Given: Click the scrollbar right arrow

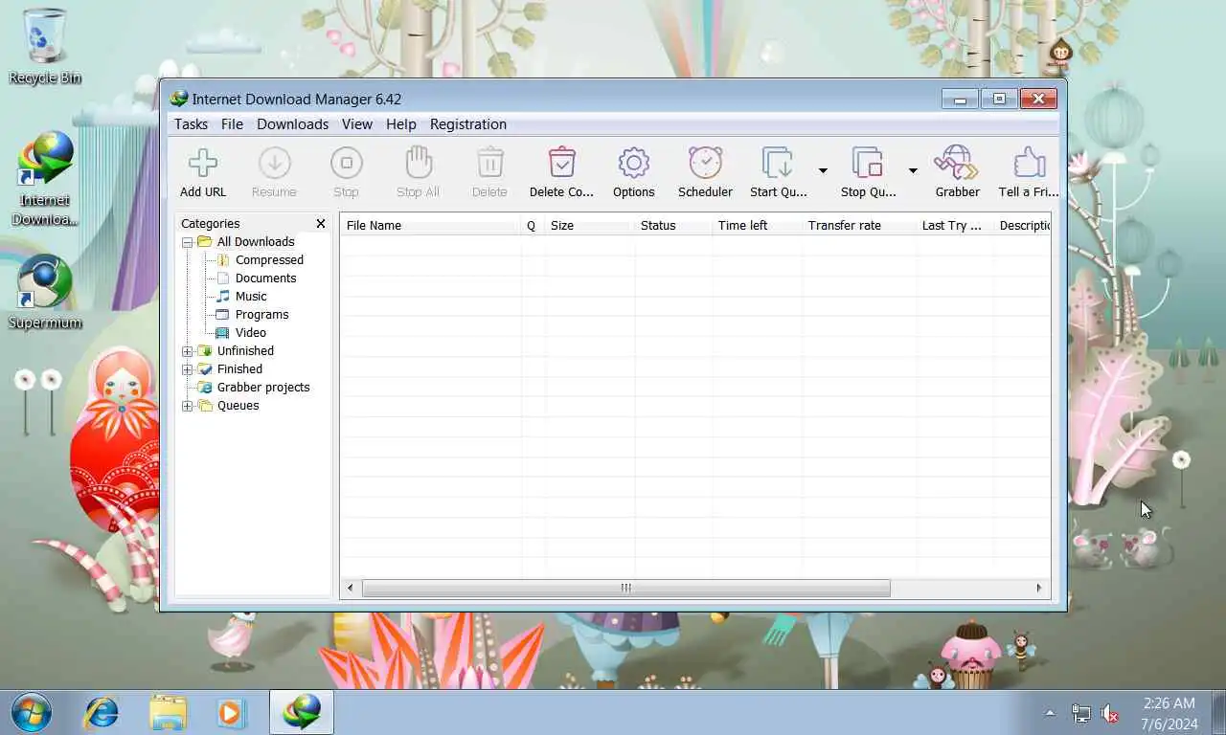Looking at the screenshot, I should click(x=1039, y=588).
